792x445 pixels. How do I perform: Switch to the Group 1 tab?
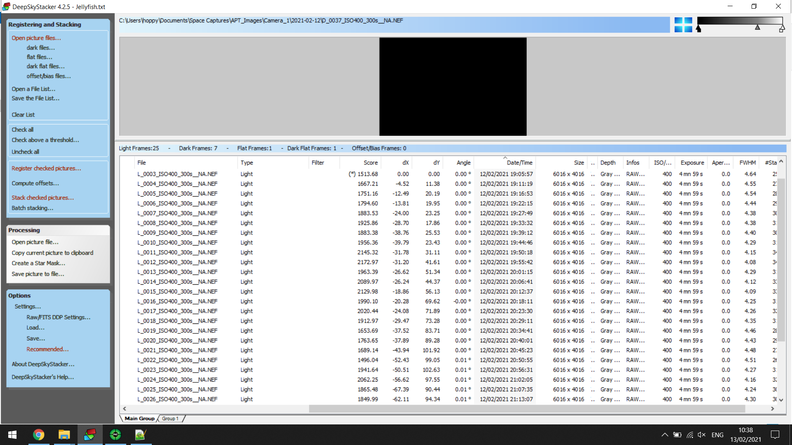tap(170, 419)
